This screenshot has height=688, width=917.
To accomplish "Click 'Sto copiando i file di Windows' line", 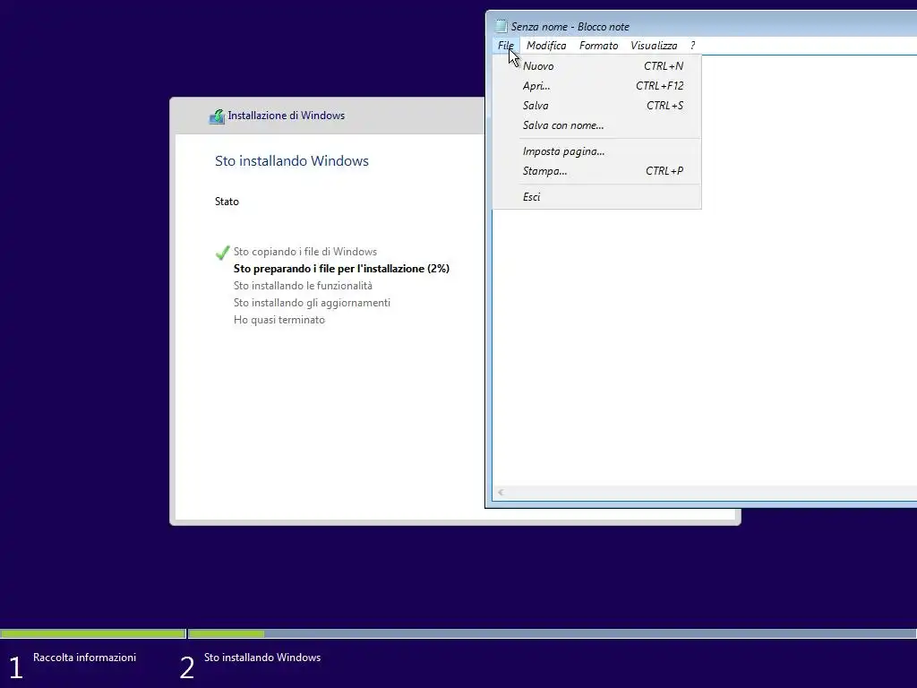I will point(305,252).
